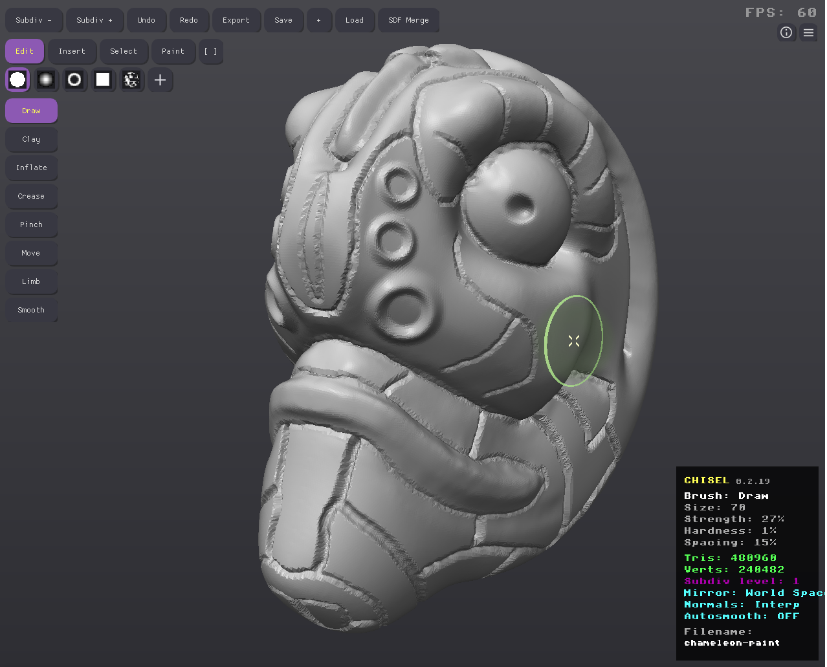Viewport: 827px width, 667px height.
Task: Select the noise texture brush alpha
Action: click(131, 80)
